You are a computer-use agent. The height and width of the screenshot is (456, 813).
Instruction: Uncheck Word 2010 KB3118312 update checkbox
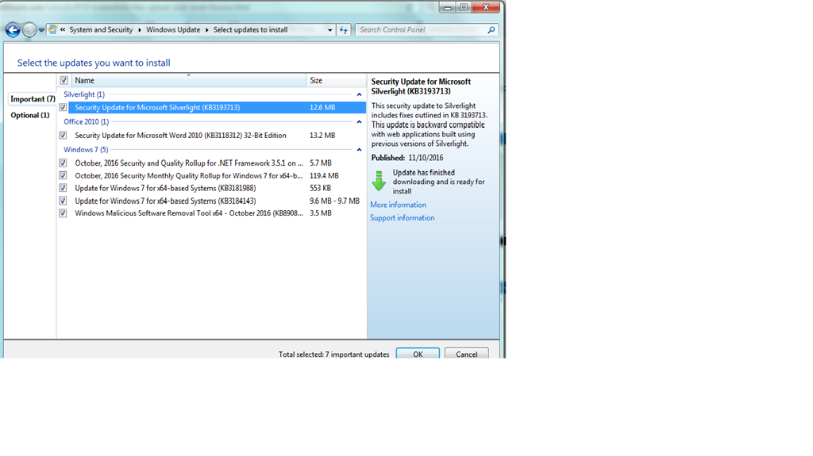coord(63,136)
